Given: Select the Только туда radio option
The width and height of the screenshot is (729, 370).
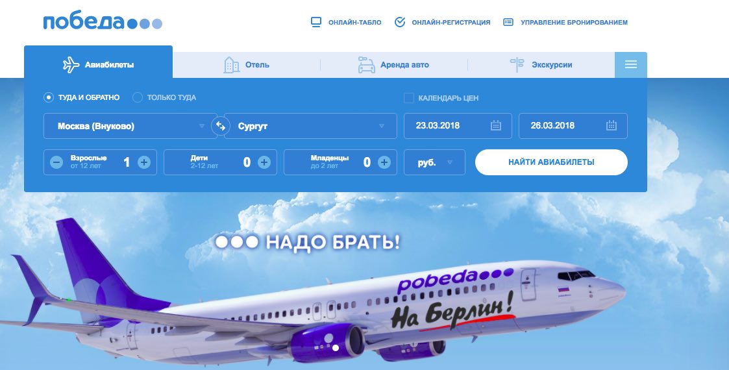Looking at the screenshot, I should [138, 97].
